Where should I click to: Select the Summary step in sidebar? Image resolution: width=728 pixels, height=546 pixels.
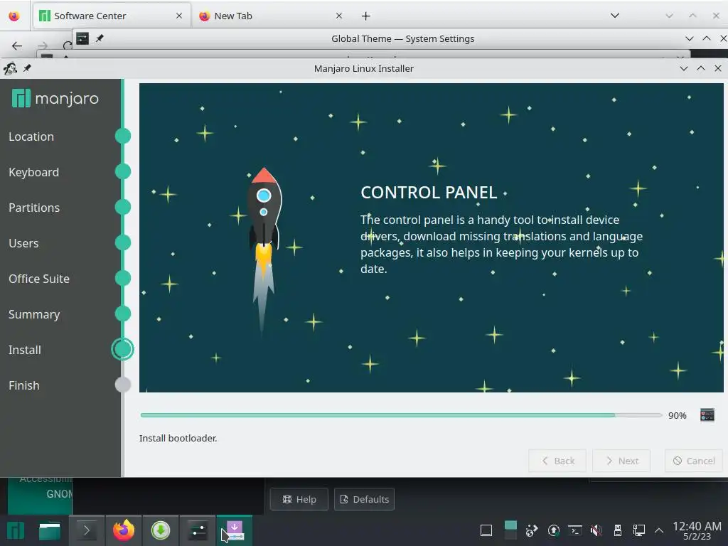coord(34,314)
